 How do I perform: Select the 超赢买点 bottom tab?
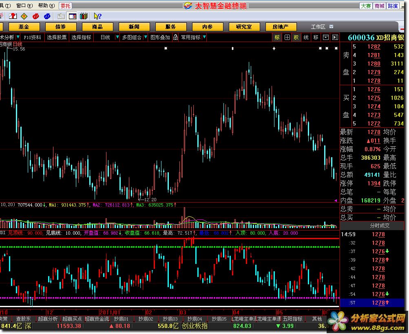(72, 319)
